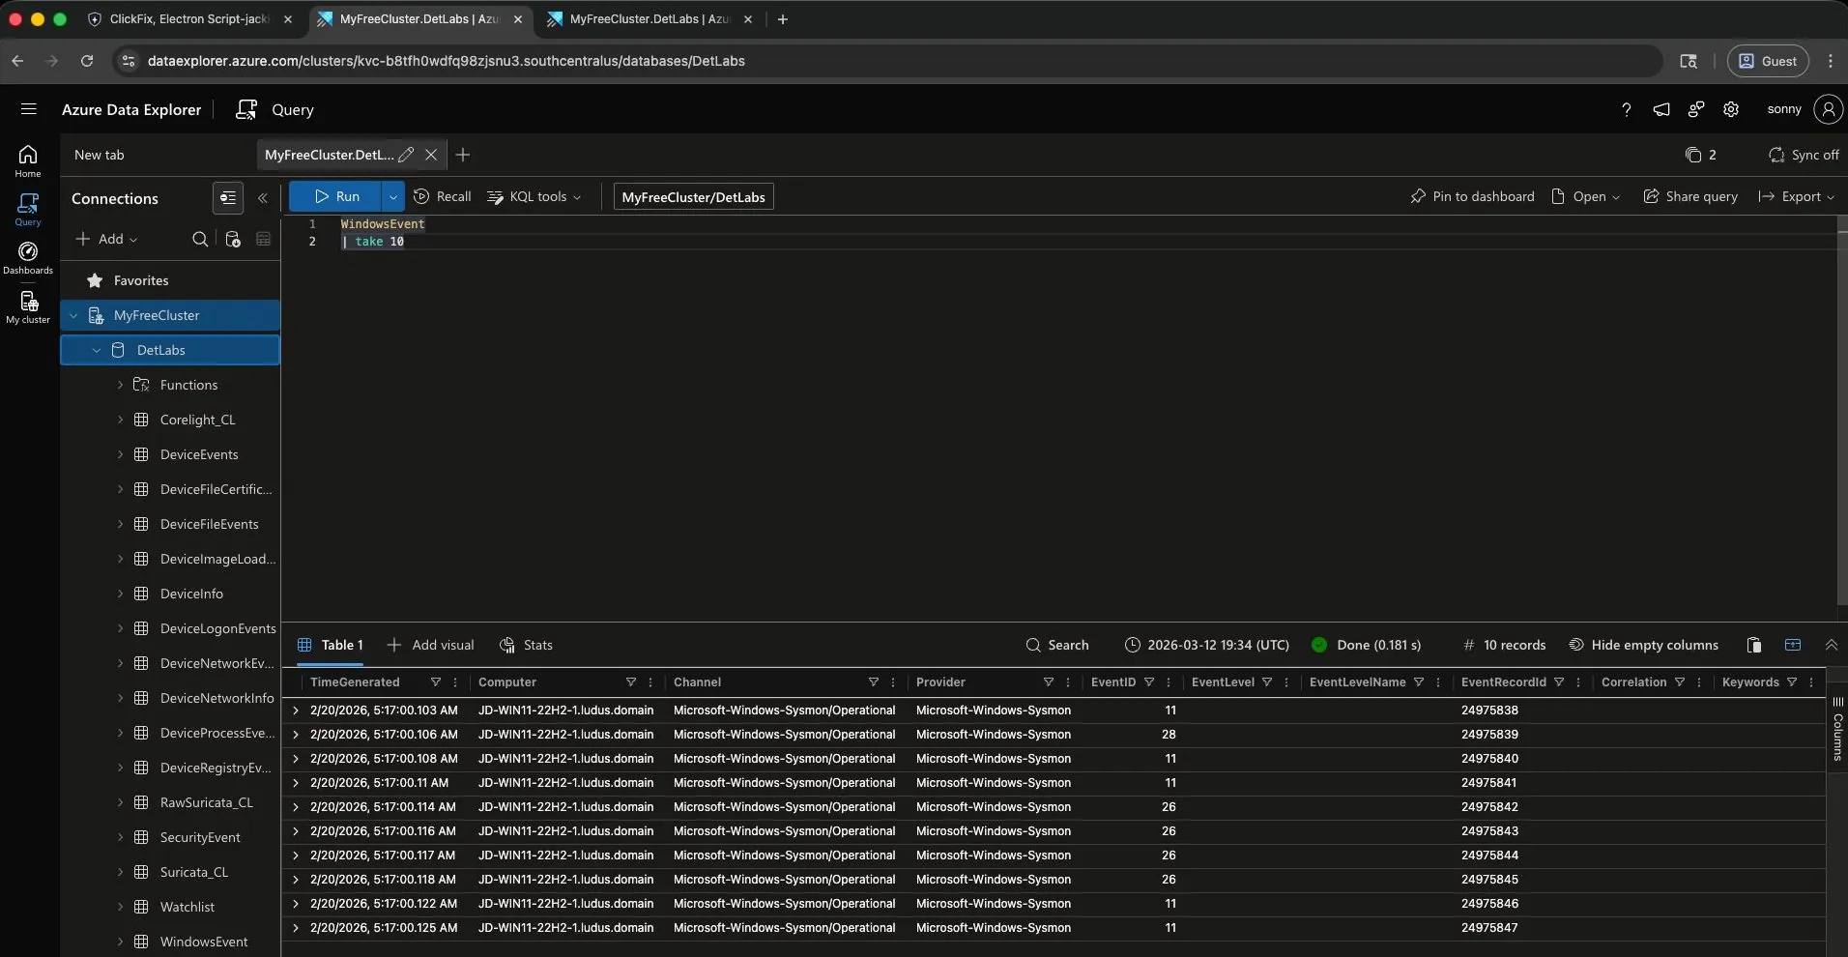This screenshot has height=957, width=1848.
Task: Open the Columns side panel
Action: (1837, 730)
